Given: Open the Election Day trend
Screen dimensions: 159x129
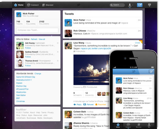Looking at the screenshot, I should point(21,86).
